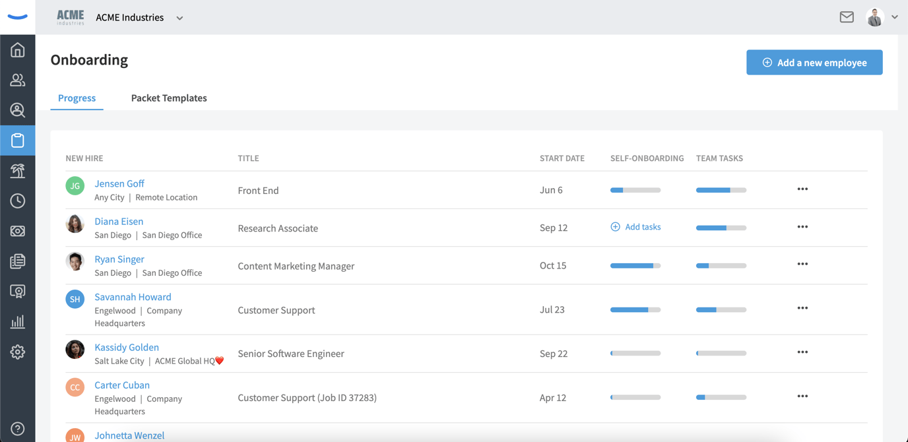Open more options for Kassidy Golden
Screen dimensions: 908x442
(x=802, y=352)
